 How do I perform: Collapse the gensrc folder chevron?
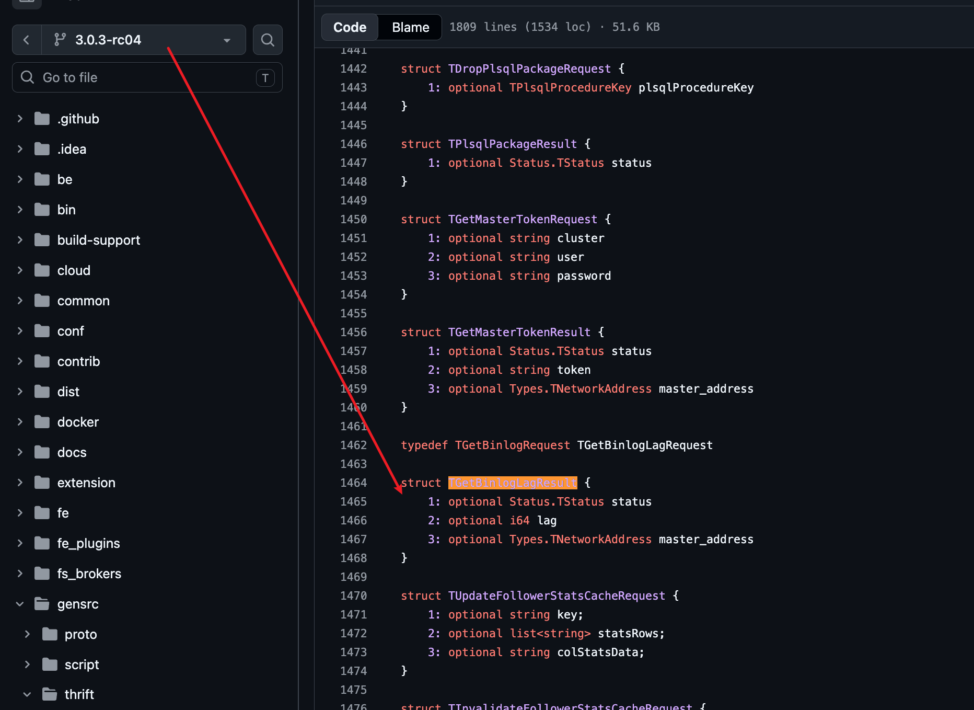point(20,604)
